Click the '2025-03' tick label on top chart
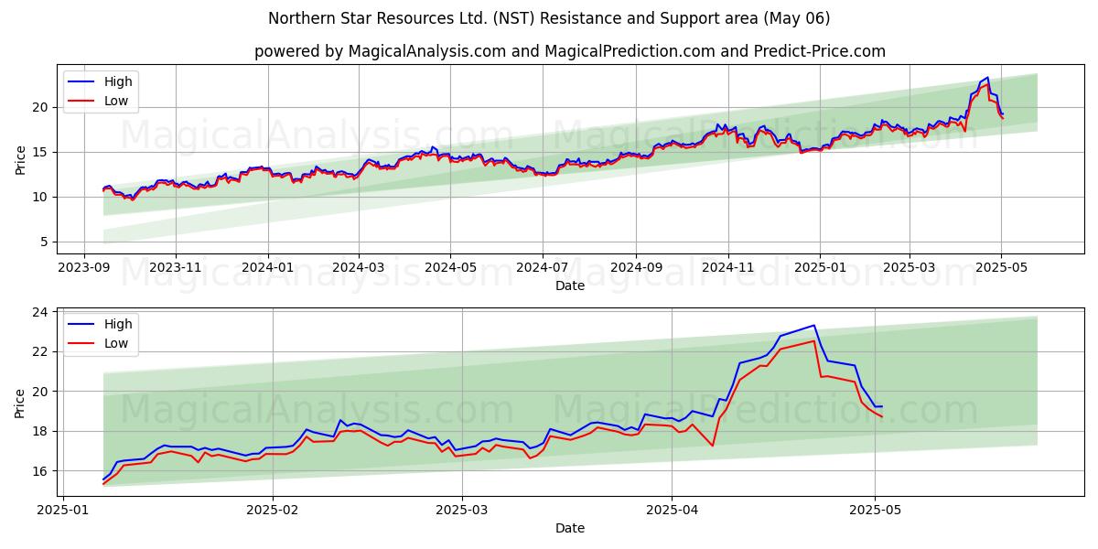The height and width of the screenshot is (549, 1098). (909, 267)
